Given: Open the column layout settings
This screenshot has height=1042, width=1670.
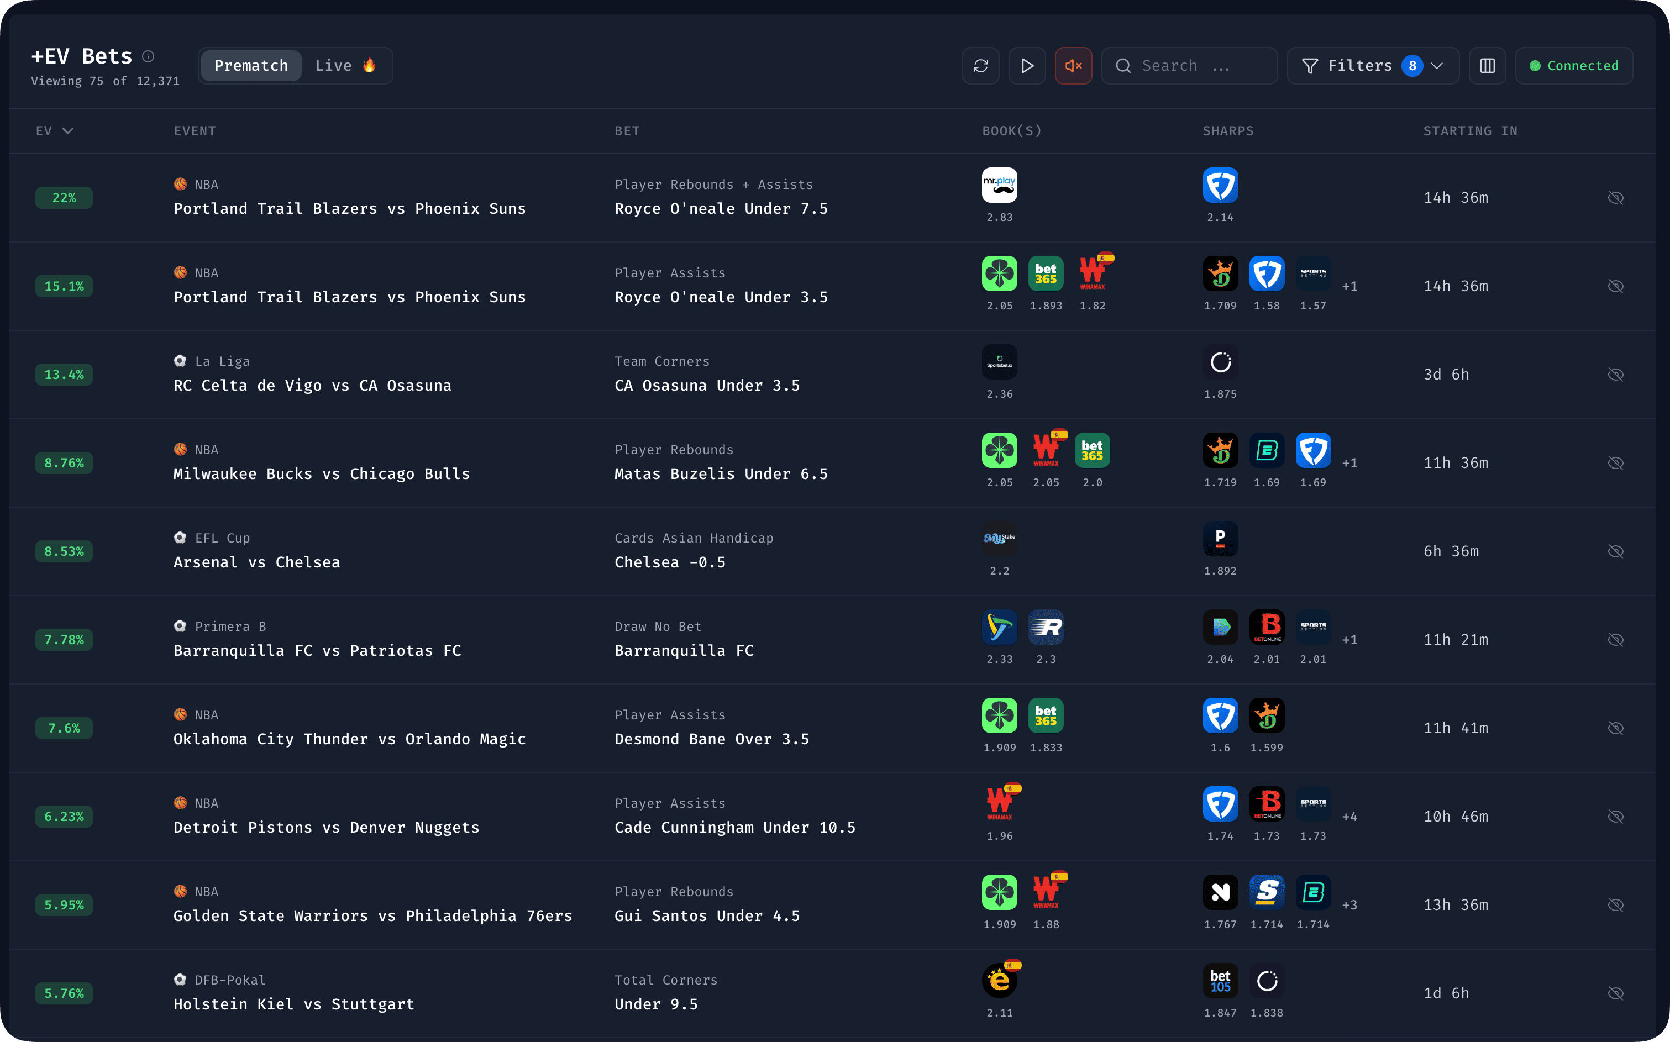Looking at the screenshot, I should (x=1487, y=65).
